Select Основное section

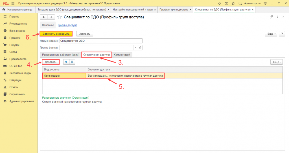[x=48, y=25]
